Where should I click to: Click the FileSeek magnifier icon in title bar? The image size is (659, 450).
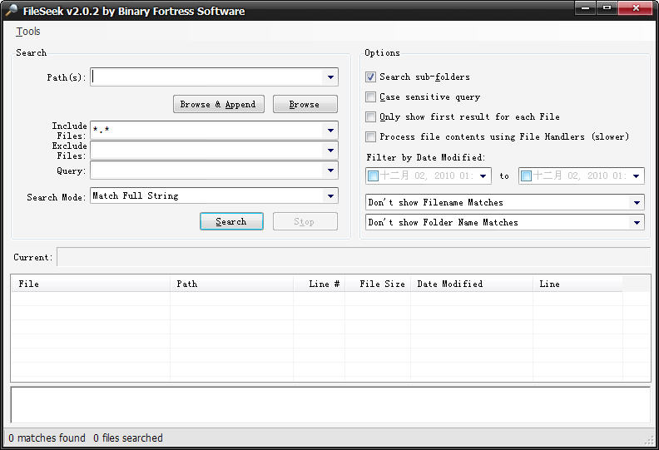click(11, 11)
